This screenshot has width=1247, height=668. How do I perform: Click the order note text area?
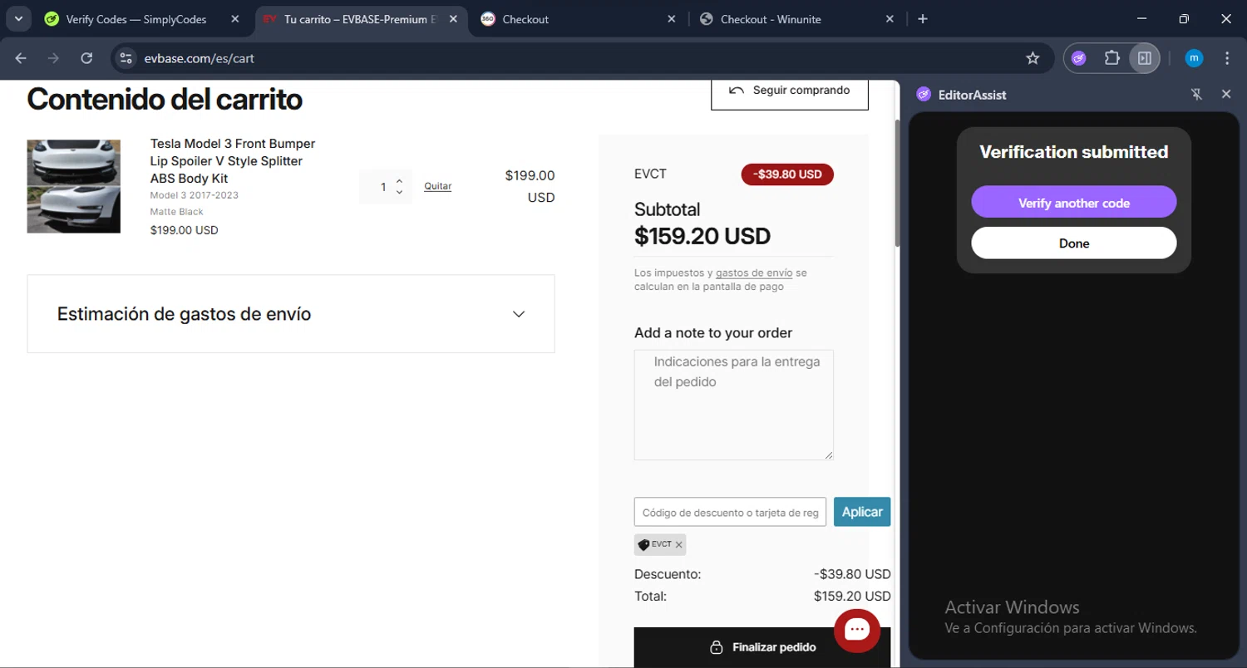733,405
